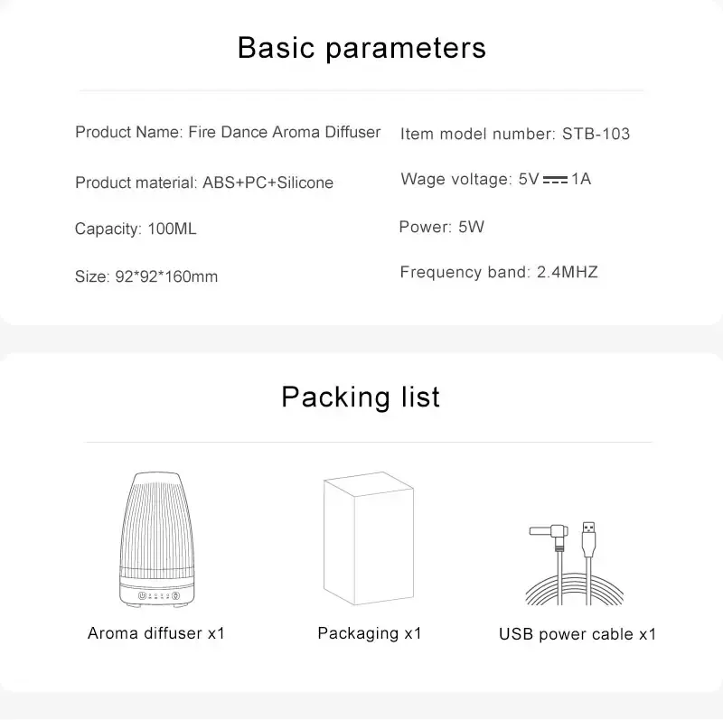The height and width of the screenshot is (720, 723).
Task: Click the USB-A plug on cable drawing
Action: coord(588,539)
